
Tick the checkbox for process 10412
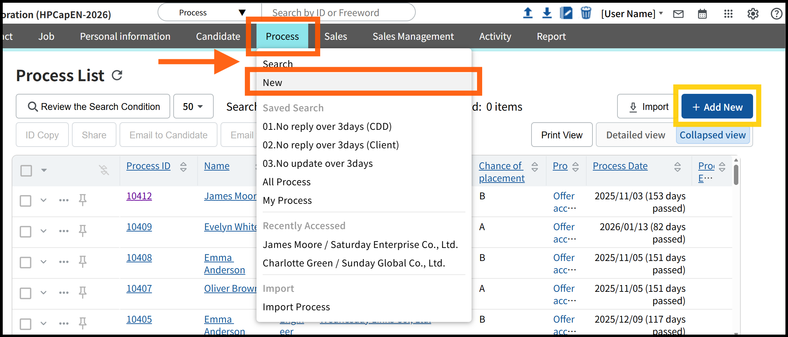point(26,201)
